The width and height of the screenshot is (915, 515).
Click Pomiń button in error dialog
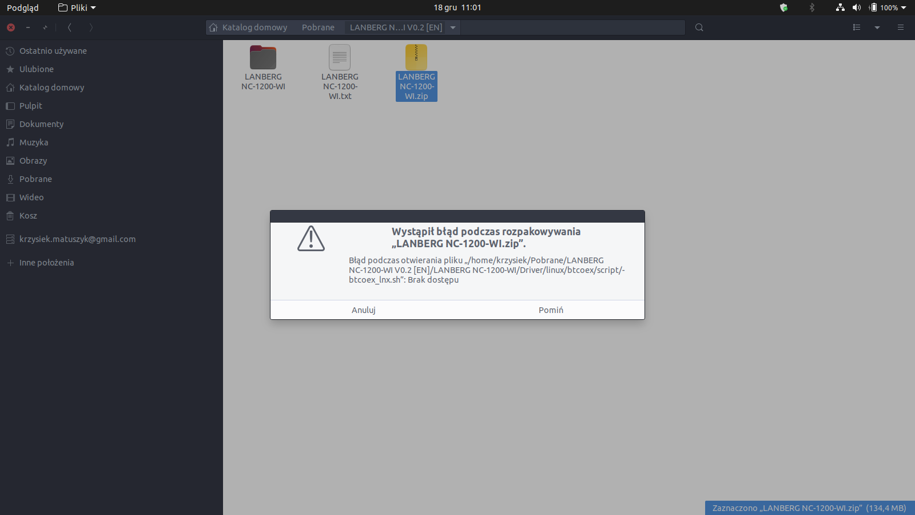[x=551, y=310]
